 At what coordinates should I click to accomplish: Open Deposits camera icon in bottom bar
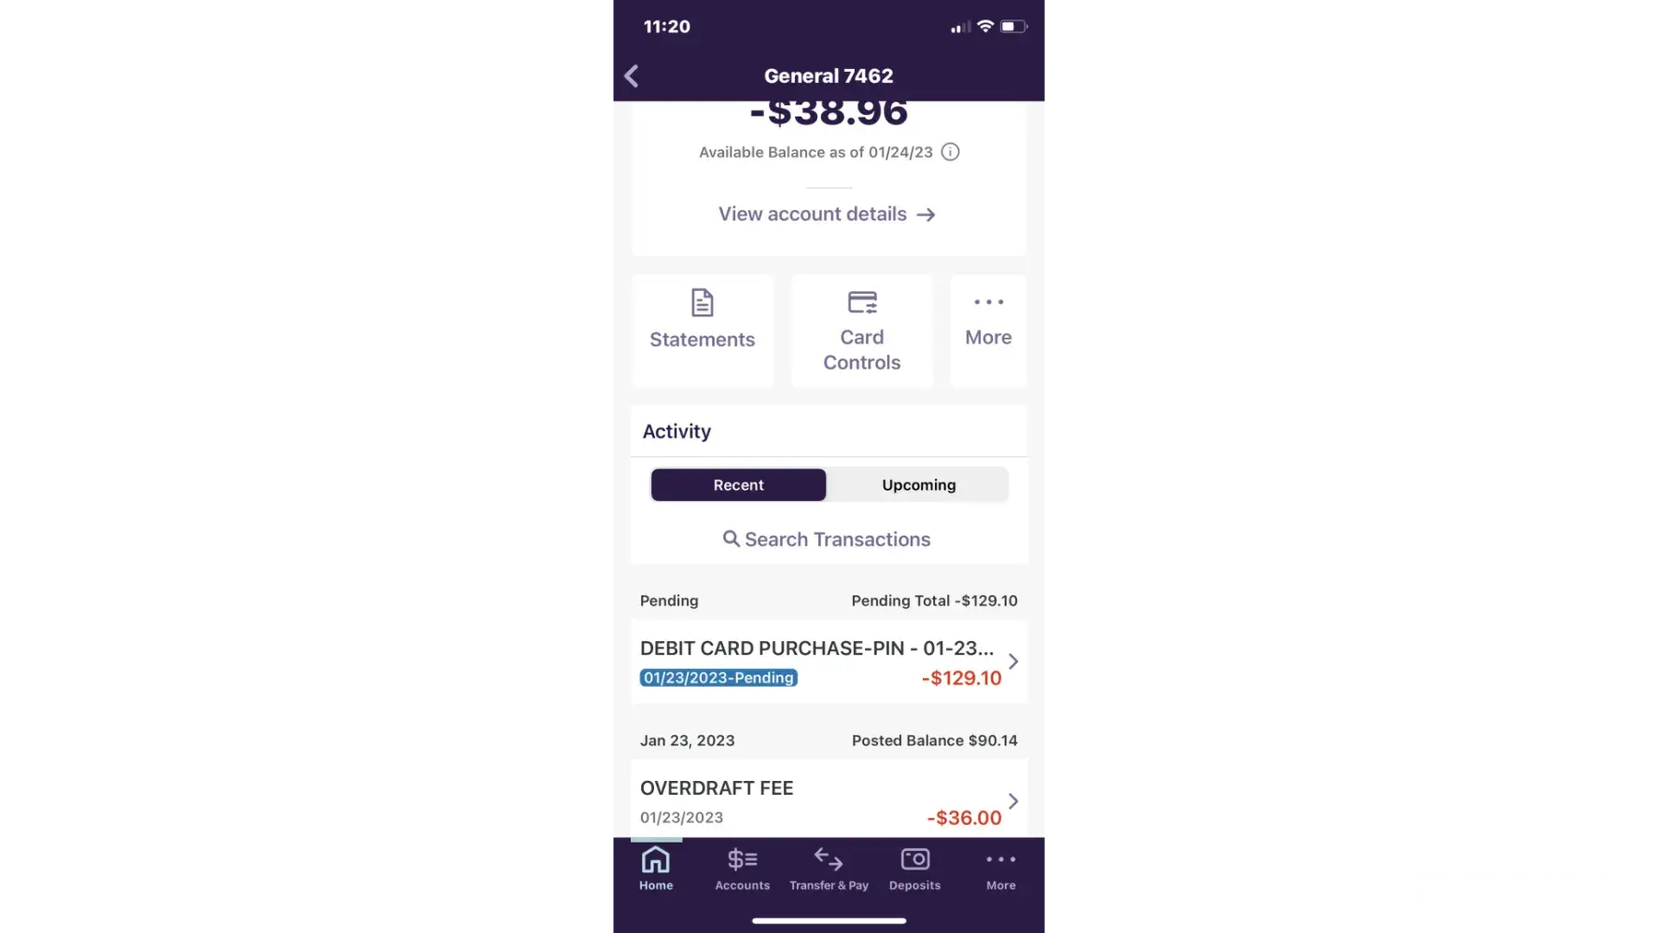[914, 858]
